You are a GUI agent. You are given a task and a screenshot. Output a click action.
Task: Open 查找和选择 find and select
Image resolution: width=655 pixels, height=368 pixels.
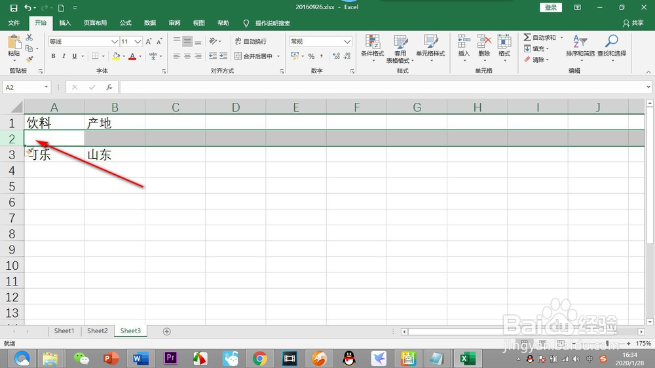click(x=612, y=48)
